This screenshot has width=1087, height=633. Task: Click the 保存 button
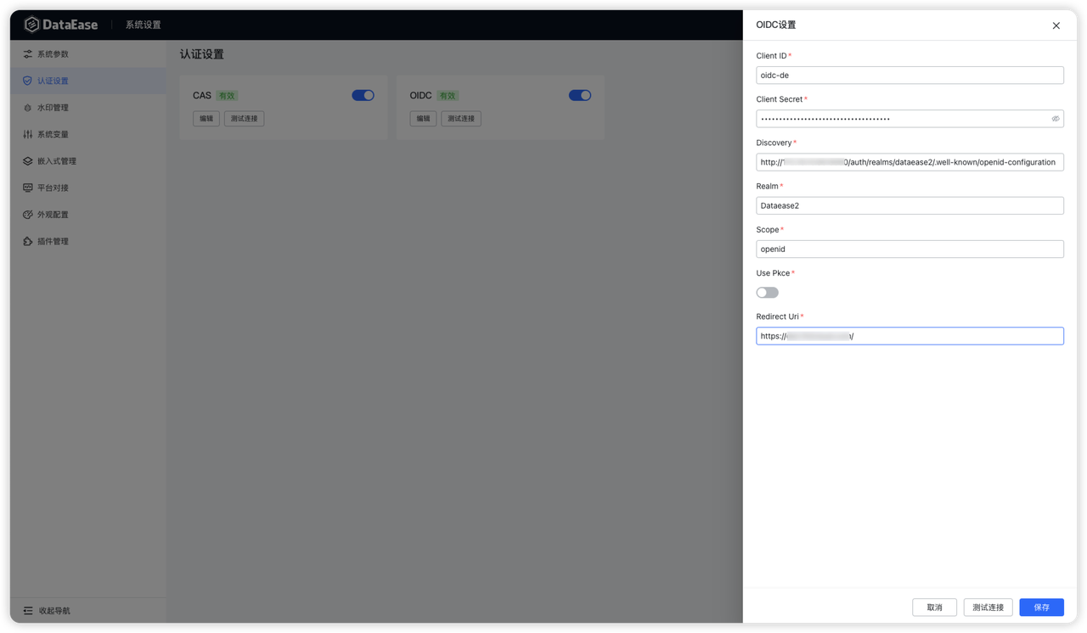pyautogui.click(x=1041, y=608)
